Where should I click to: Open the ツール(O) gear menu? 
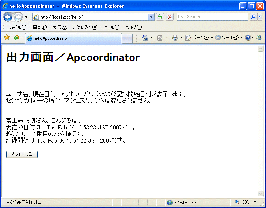[229, 38]
